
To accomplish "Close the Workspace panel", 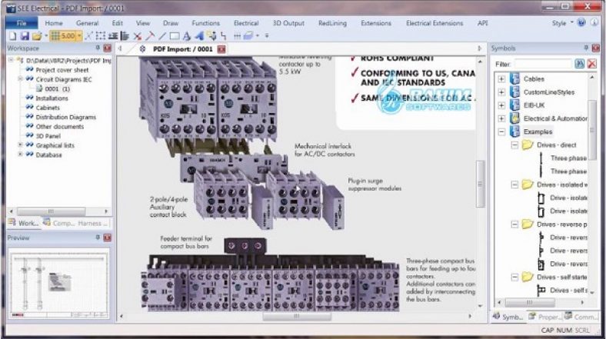I will [108, 48].
